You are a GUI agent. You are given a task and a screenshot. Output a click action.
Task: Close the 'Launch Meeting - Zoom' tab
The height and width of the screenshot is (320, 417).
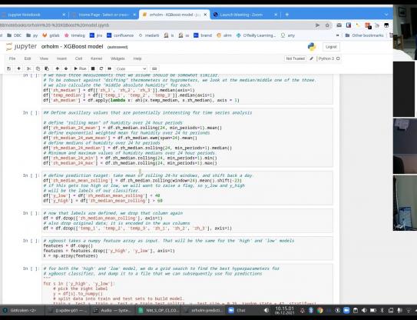276,15
